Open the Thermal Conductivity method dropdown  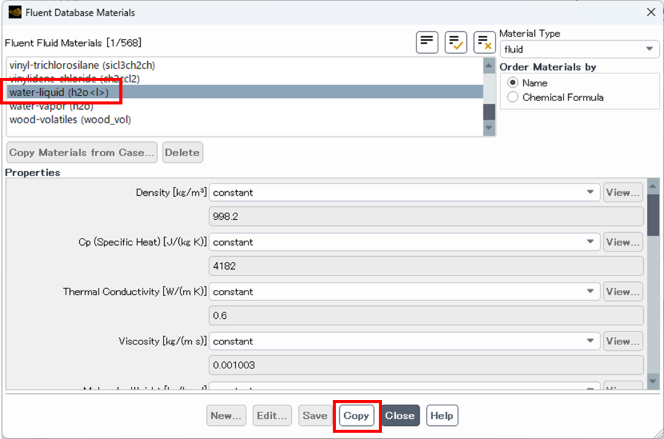coord(405,291)
